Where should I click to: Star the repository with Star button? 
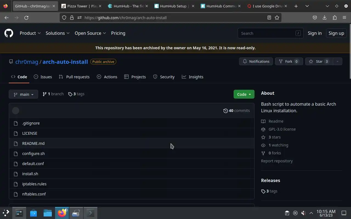coord(319,61)
